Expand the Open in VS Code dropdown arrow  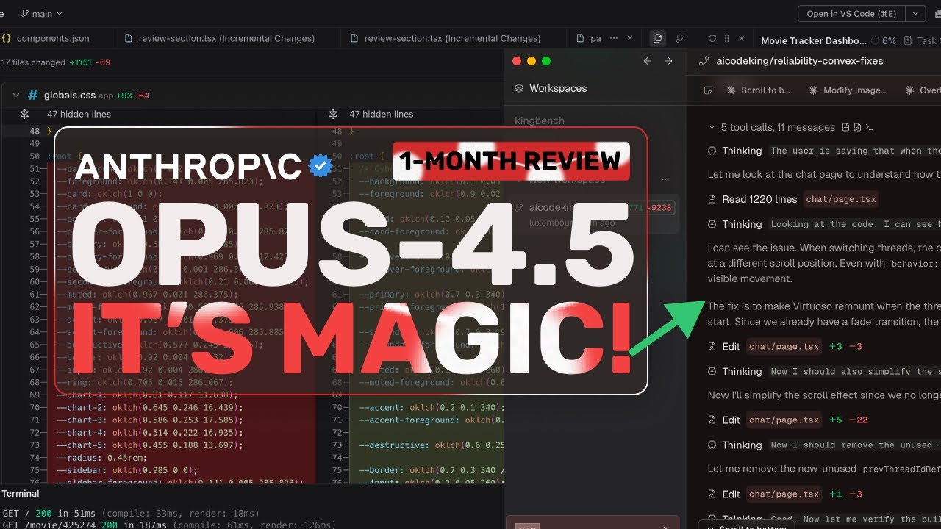(x=915, y=13)
